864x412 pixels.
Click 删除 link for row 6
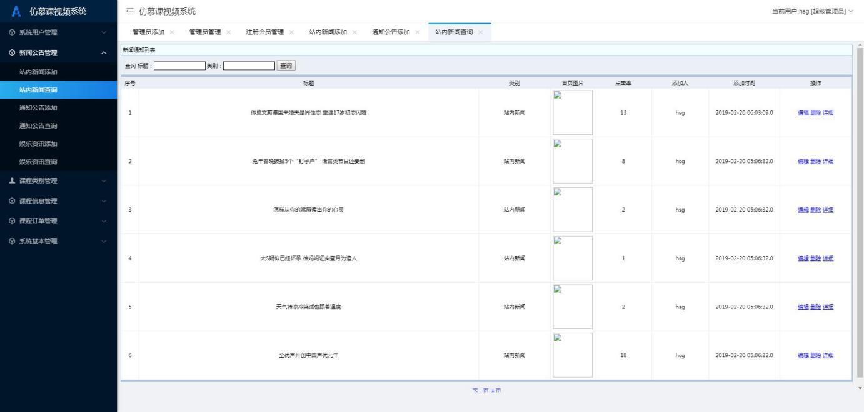tap(815, 355)
